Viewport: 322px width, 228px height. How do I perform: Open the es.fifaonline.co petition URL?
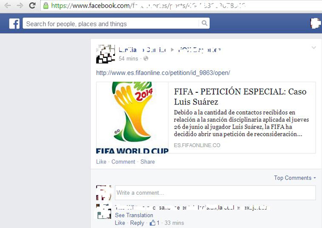coord(163,73)
